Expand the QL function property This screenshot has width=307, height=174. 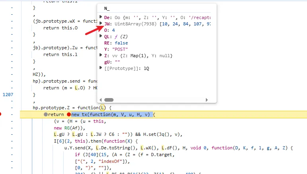[101, 37]
